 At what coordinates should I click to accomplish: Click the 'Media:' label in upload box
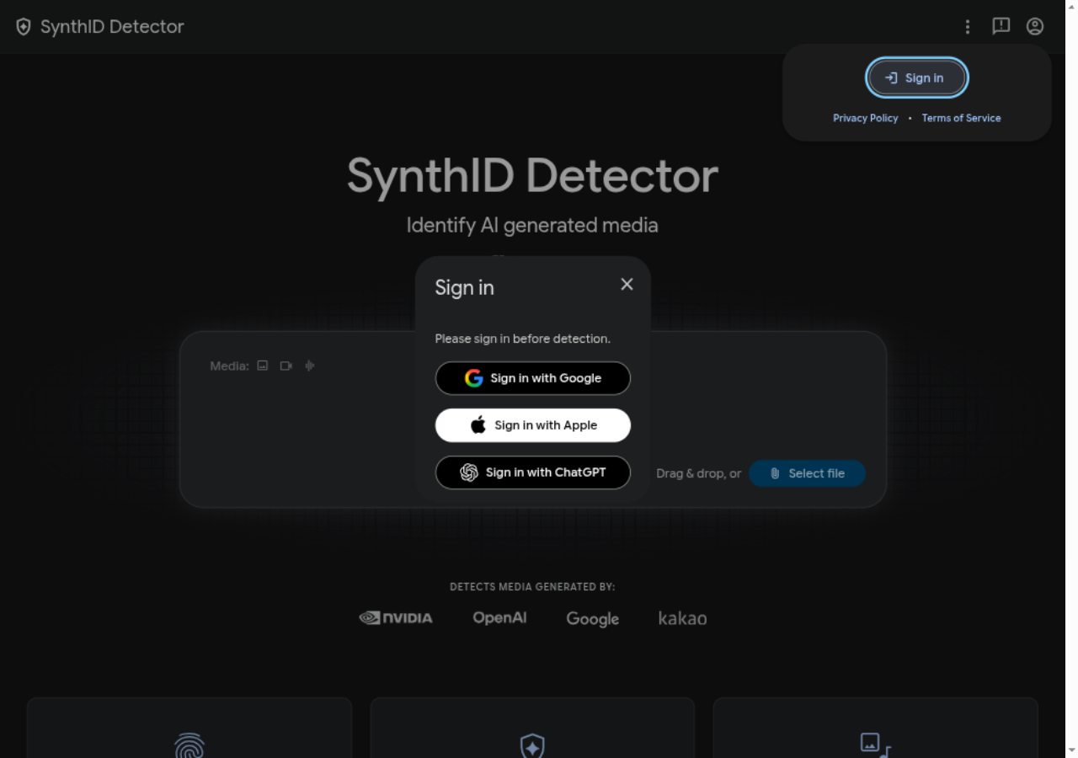(x=229, y=366)
